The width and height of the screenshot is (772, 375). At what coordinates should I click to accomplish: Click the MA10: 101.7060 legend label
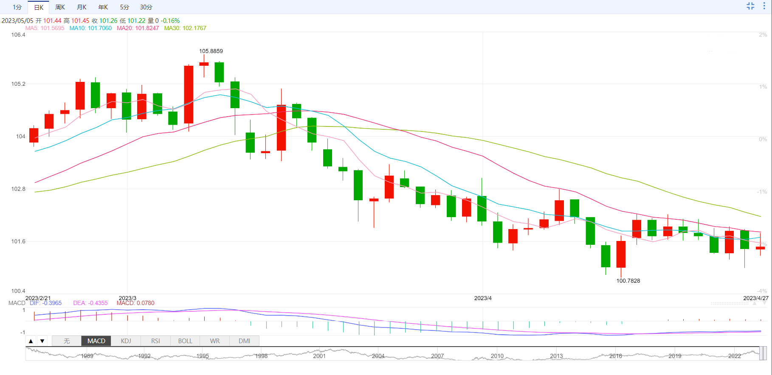[x=90, y=28]
